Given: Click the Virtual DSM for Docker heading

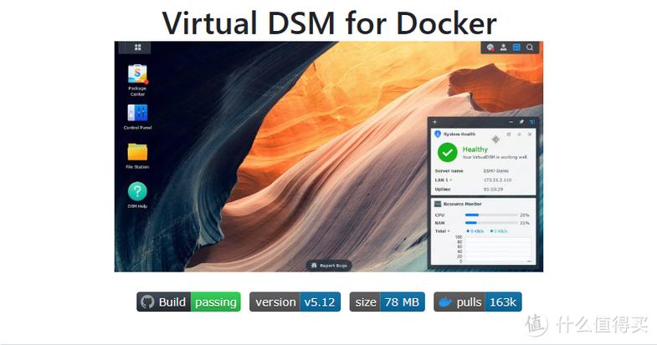Looking at the screenshot, I should pyautogui.click(x=330, y=23).
